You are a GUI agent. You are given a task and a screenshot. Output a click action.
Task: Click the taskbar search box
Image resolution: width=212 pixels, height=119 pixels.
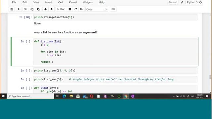point(30,96)
